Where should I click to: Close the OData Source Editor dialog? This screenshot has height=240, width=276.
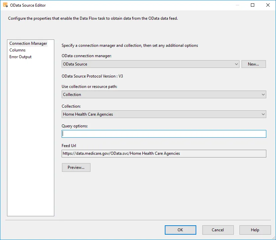point(268,5)
